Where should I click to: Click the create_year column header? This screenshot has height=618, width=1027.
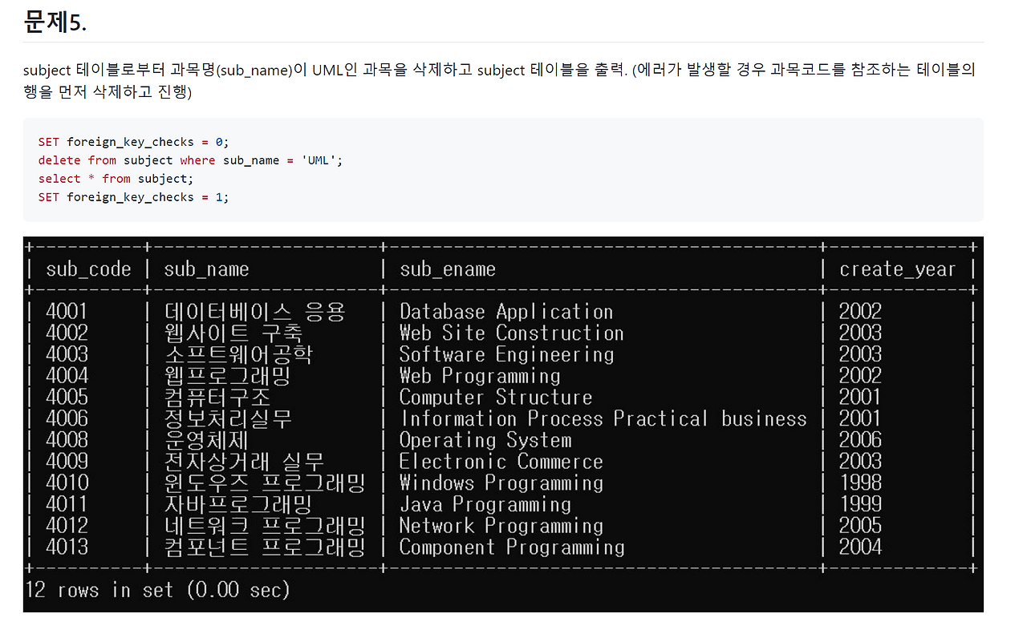tap(896, 269)
